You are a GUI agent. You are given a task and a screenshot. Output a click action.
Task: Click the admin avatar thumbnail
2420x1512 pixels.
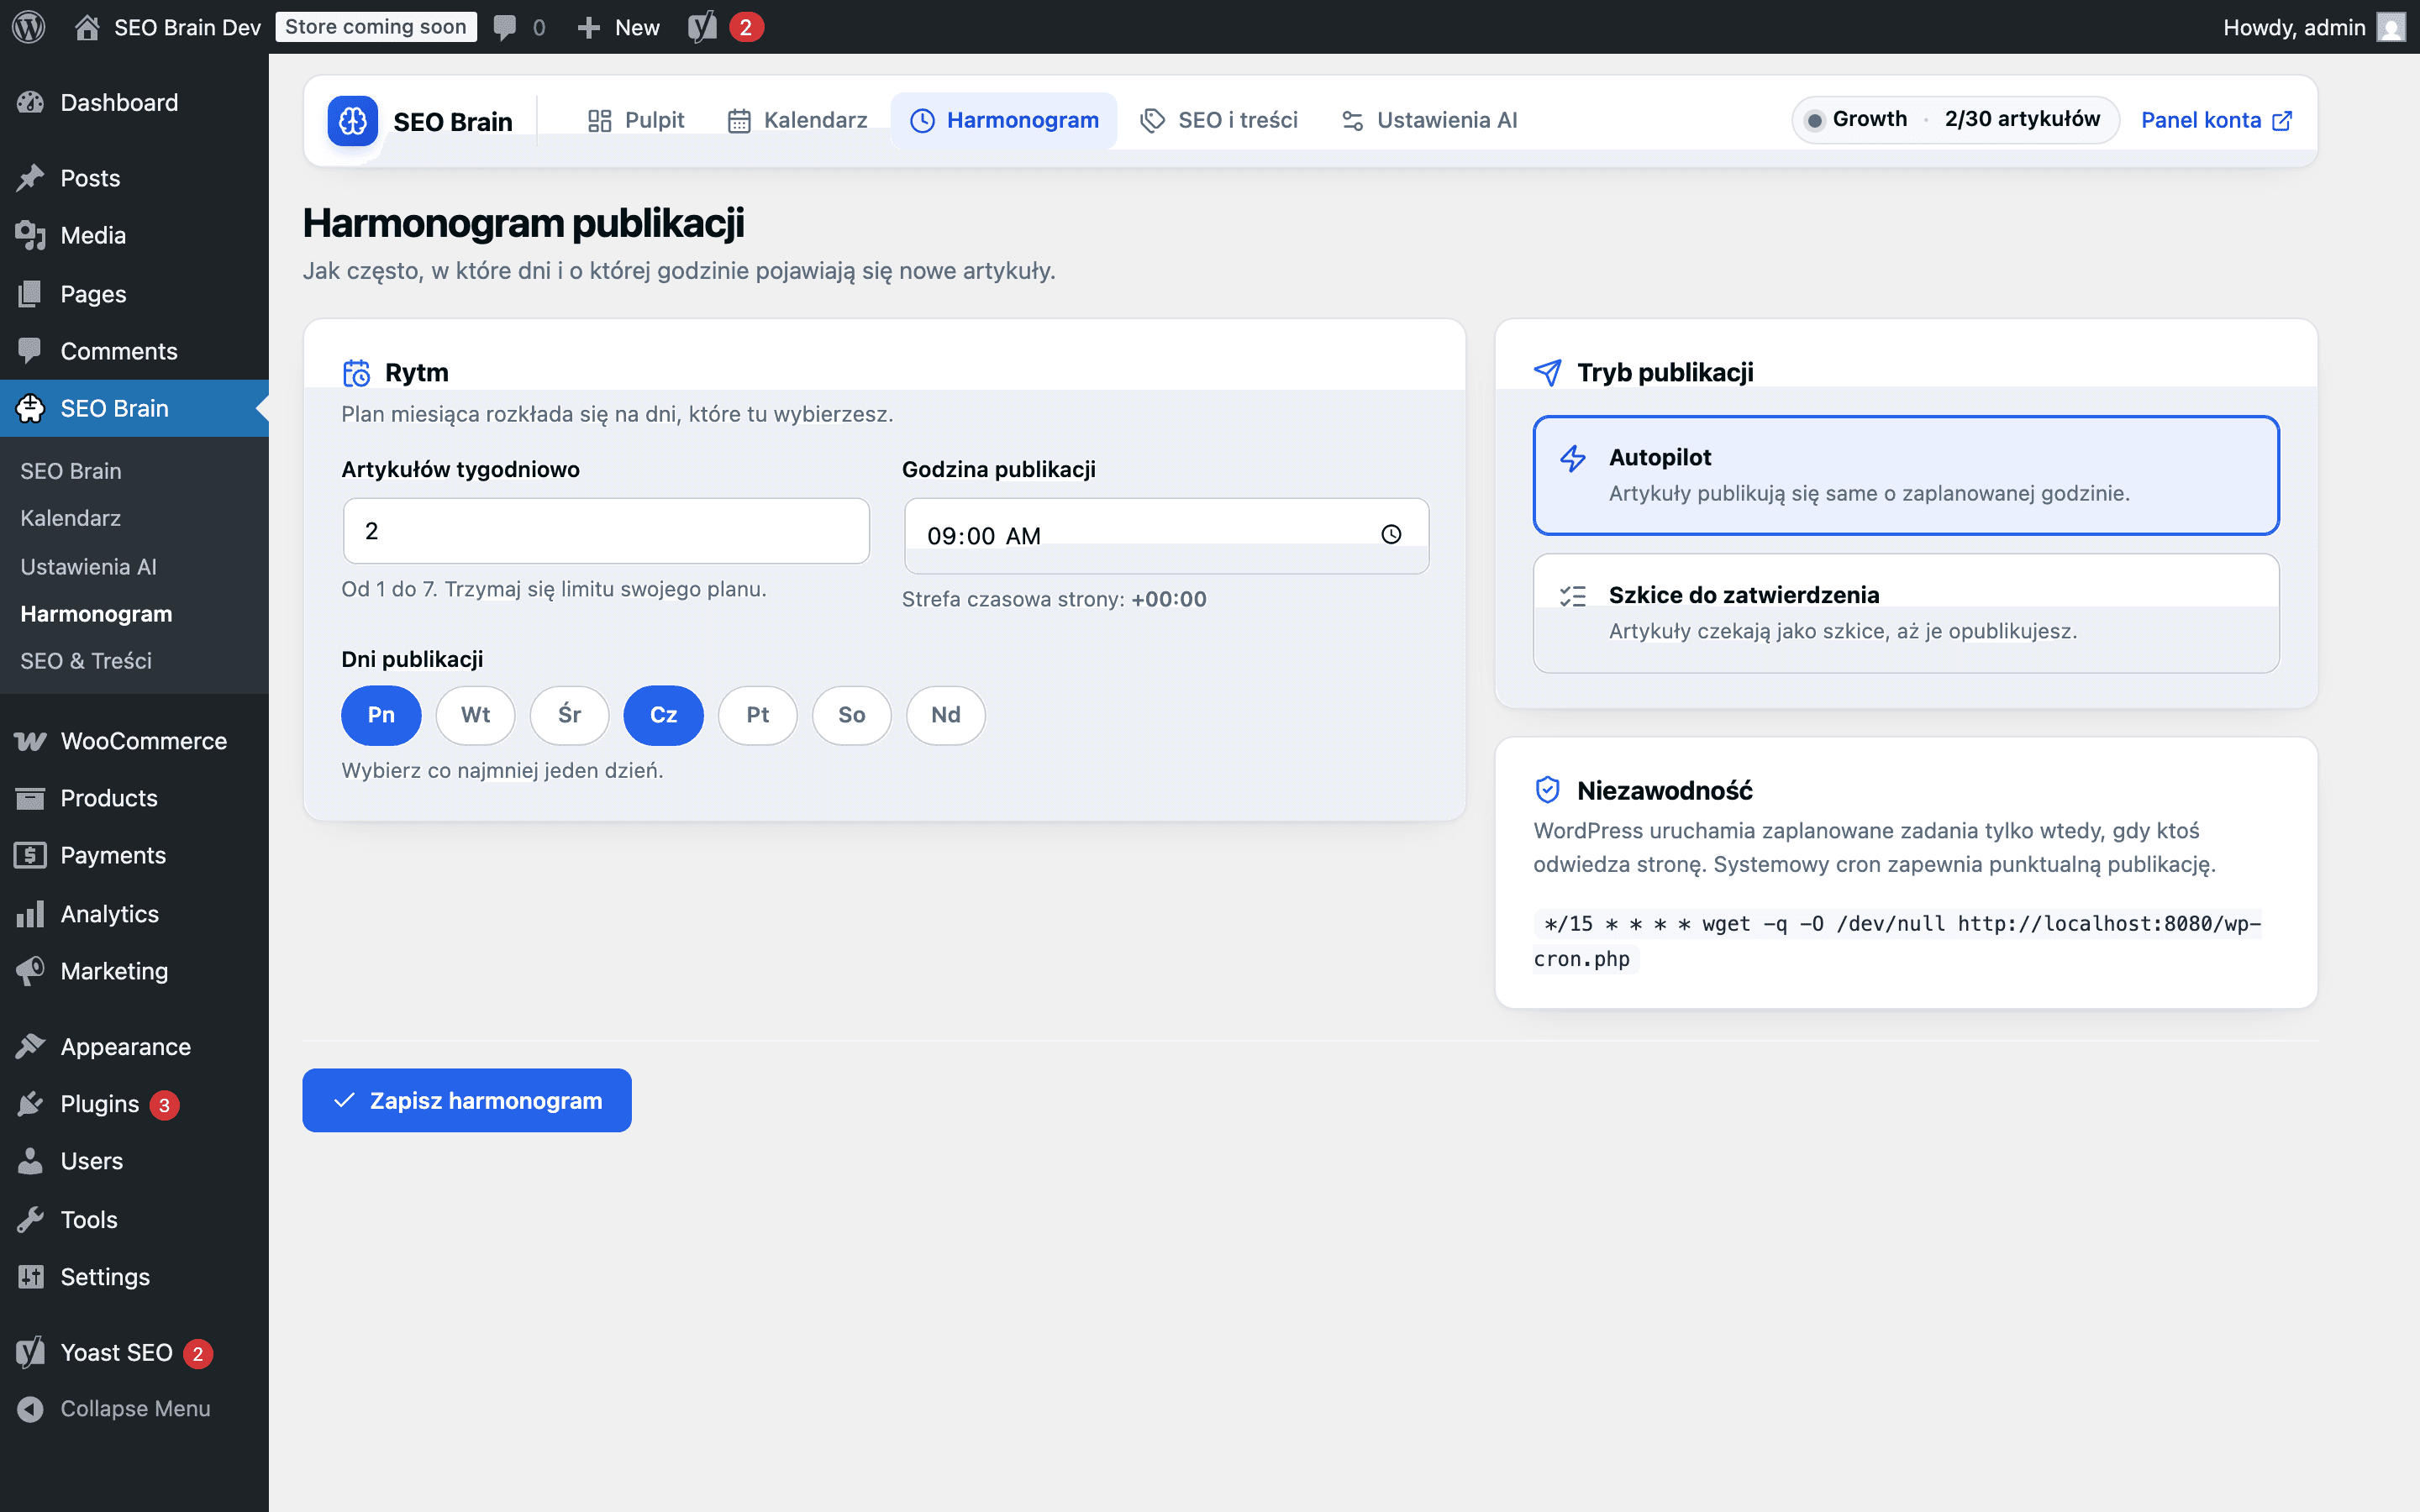point(2391,27)
